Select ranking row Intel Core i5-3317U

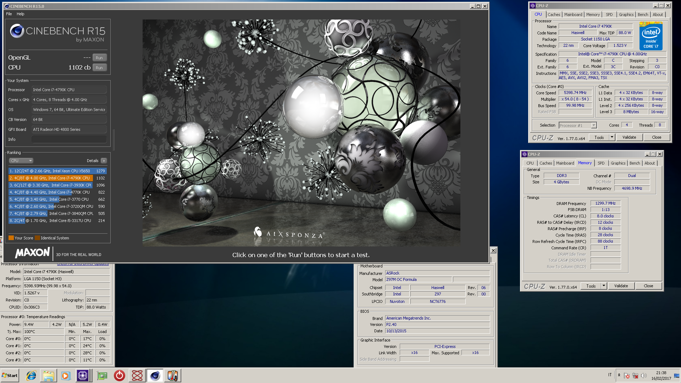pos(57,221)
